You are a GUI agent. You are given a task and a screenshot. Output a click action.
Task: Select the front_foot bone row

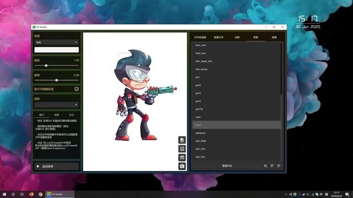pyautogui.click(x=237, y=53)
